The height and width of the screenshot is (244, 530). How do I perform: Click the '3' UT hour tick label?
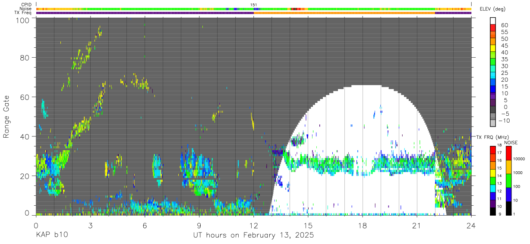pos(90,225)
